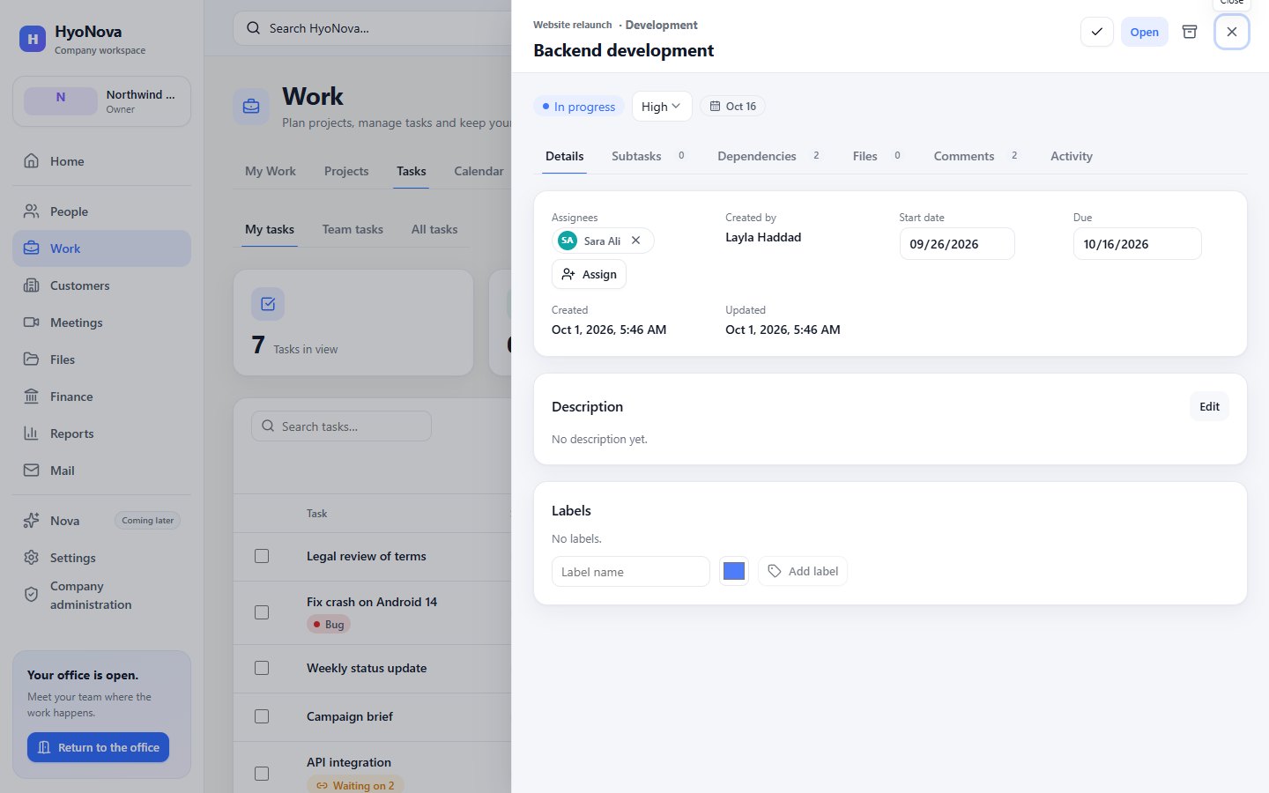Open Finance section
1269x793 pixels.
[101, 396]
